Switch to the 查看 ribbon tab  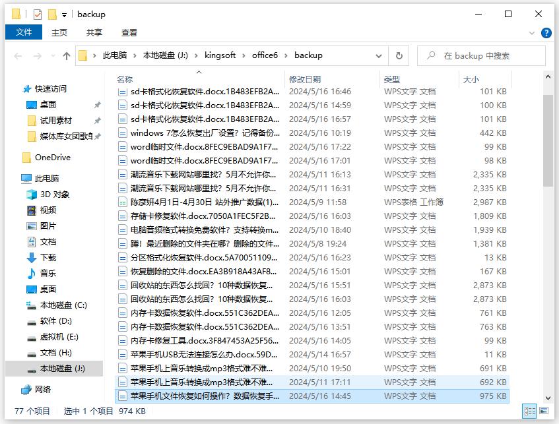click(x=129, y=32)
